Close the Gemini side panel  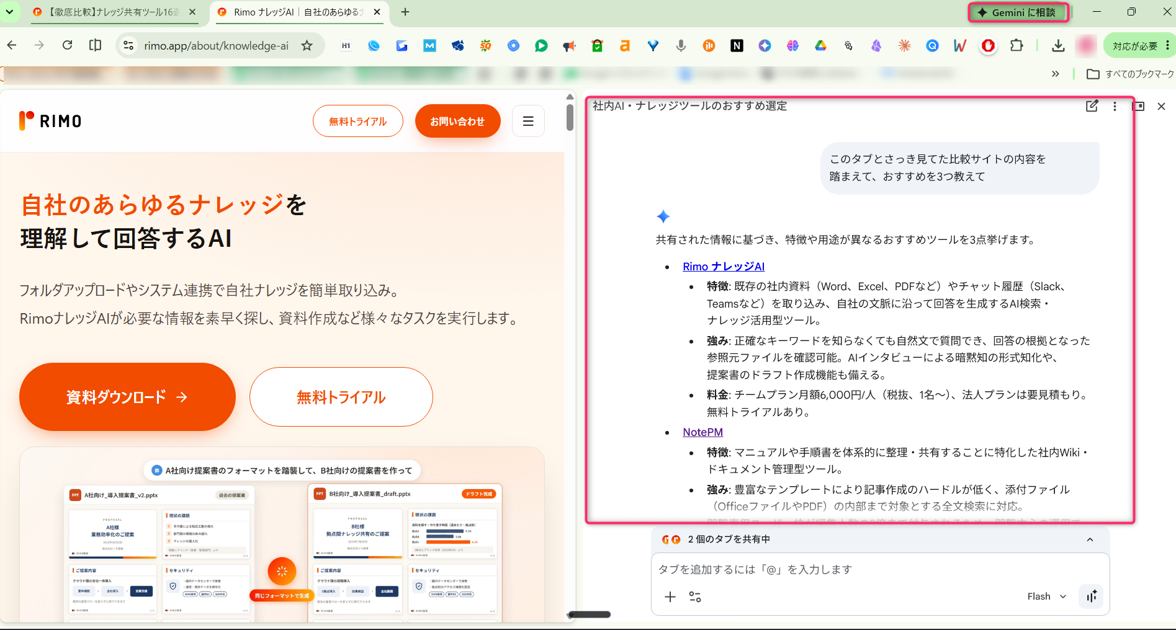1161,106
